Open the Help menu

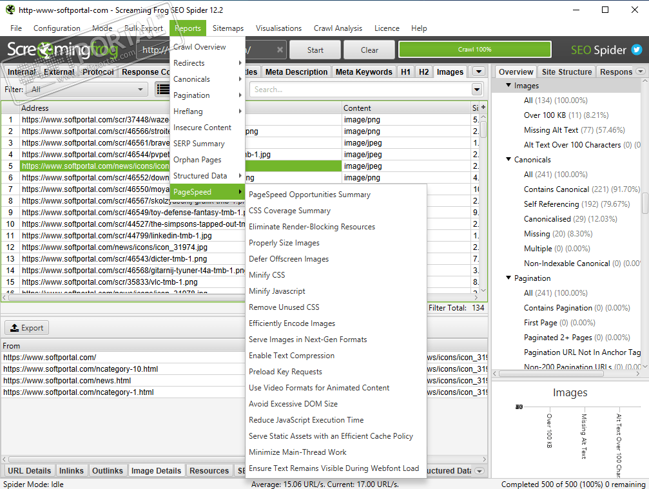coord(419,28)
